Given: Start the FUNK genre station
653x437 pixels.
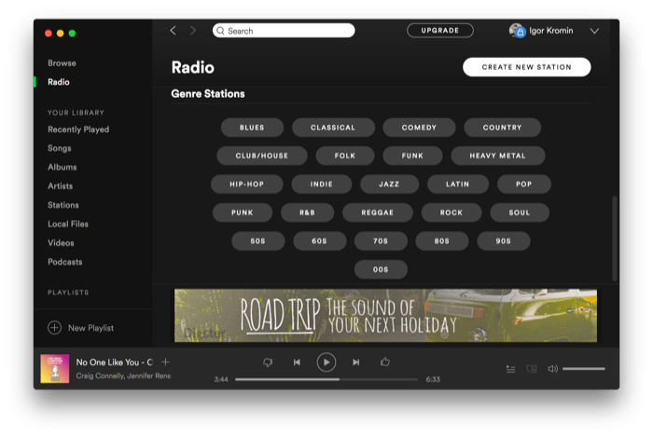Looking at the screenshot, I should pos(412,156).
